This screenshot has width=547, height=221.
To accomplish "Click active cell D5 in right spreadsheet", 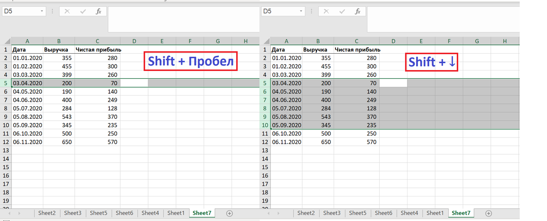I will (x=393, y=83).
